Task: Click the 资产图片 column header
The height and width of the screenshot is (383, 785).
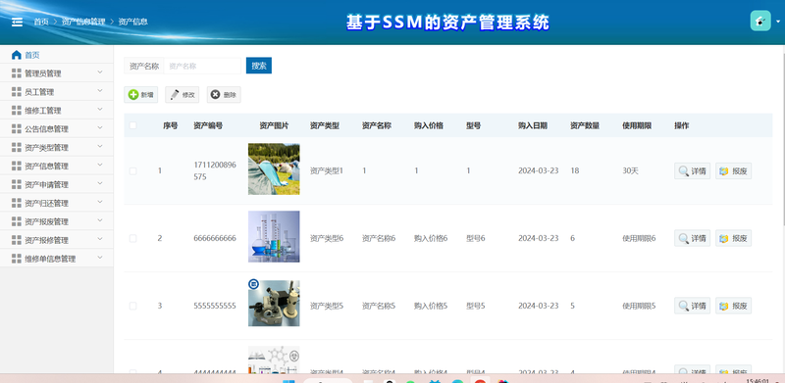Action: 274,126
